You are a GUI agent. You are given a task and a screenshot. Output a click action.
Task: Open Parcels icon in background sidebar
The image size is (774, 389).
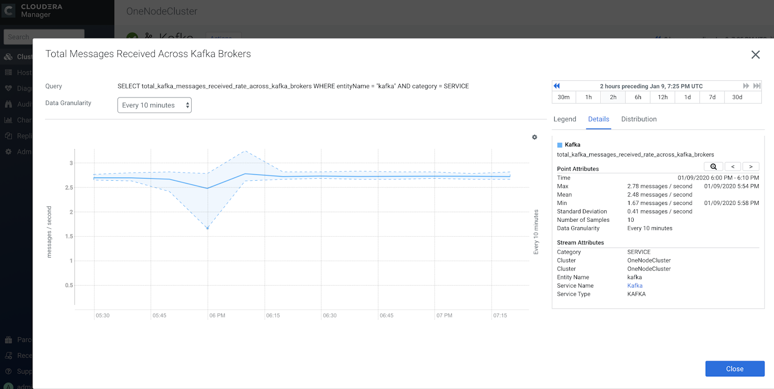coord(8,340)
